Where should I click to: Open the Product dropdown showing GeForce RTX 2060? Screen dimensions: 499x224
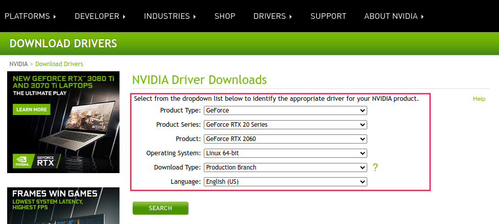point(285,139)
